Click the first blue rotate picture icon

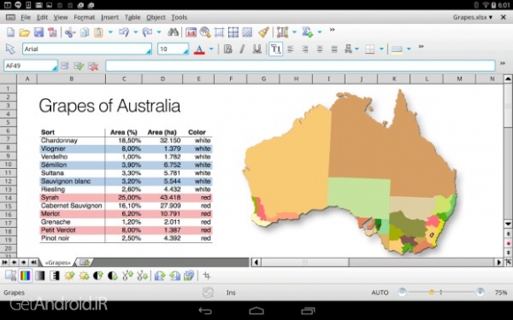(x=160, y=276)
